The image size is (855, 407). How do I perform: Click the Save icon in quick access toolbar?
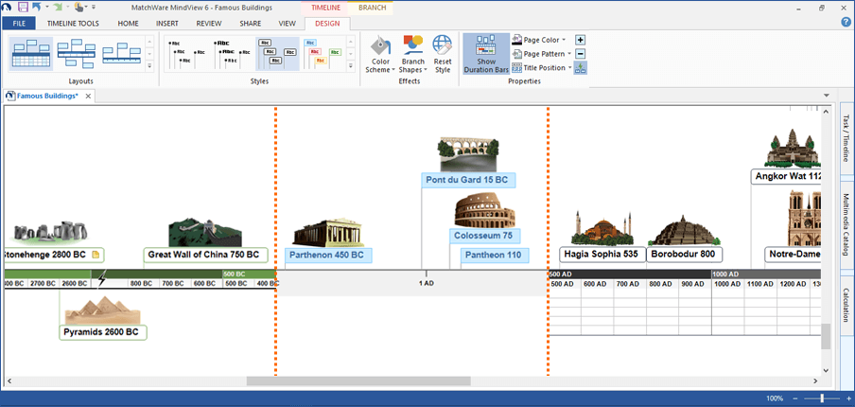(x=22, y=7)
